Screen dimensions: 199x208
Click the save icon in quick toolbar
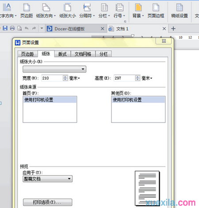(x=5, y=28)
